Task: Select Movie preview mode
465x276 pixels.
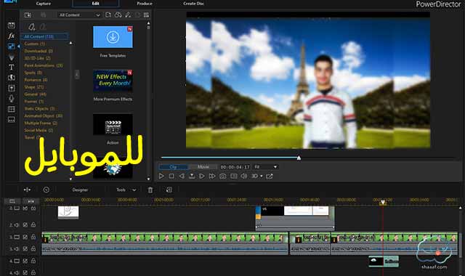Action: coord(203,167)
